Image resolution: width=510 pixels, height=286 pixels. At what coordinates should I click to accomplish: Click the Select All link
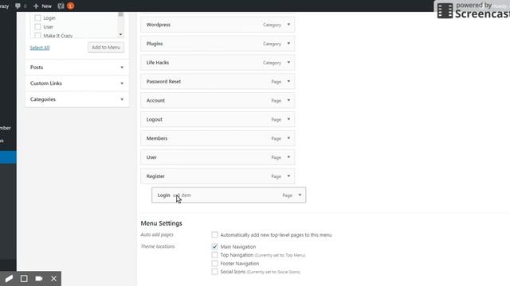pyautogui.click(x=40, y=48)
